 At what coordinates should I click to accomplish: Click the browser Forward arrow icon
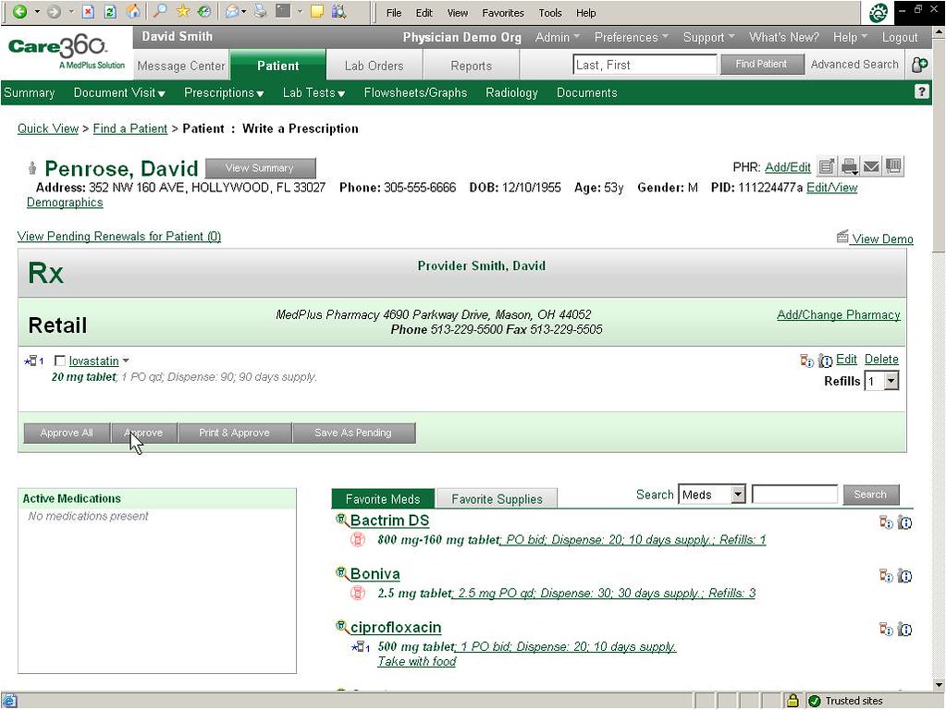click(x=54, y=11)
